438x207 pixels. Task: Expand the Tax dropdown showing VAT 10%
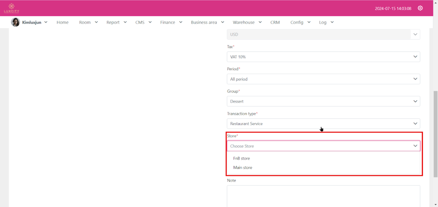[323, 57]
